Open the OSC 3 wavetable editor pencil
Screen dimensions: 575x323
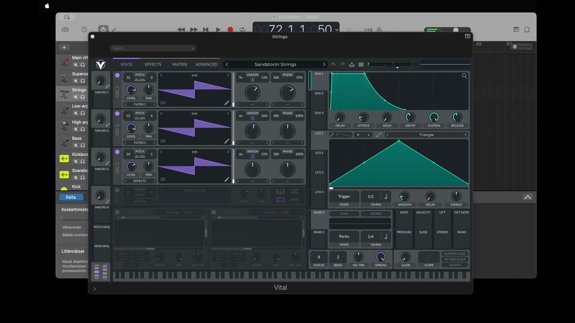pos(227,179)
